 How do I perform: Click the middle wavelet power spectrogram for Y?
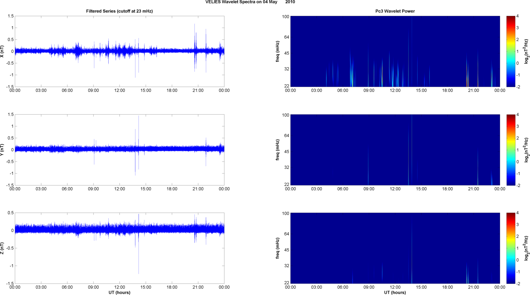click(395, 150)
